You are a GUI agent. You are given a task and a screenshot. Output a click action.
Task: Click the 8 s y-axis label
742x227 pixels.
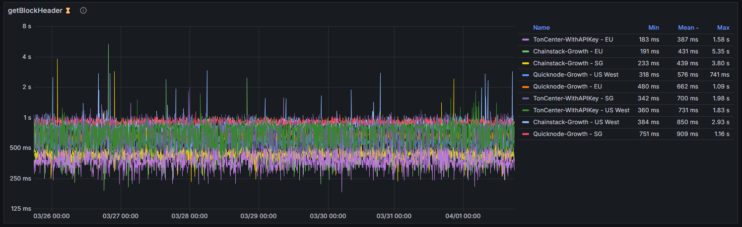pyautogui.click(x=27, y=26)
